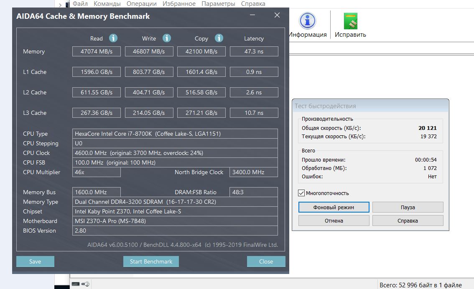Click Справка button in test dialog
The width and height of the screenshot is (474, 289).
coord(408,221)
